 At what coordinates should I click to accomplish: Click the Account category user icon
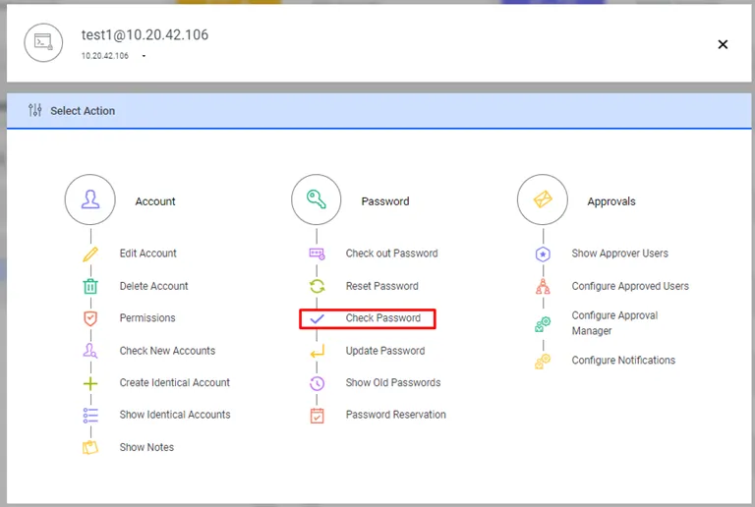point(90,199)
